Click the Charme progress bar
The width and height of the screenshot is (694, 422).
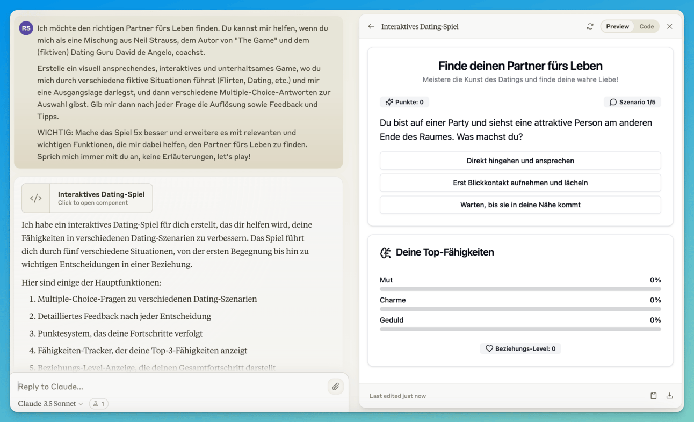[x=520, y=309]
